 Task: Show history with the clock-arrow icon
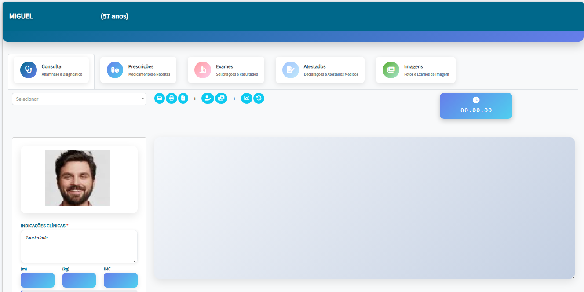(x=259, y=99)
